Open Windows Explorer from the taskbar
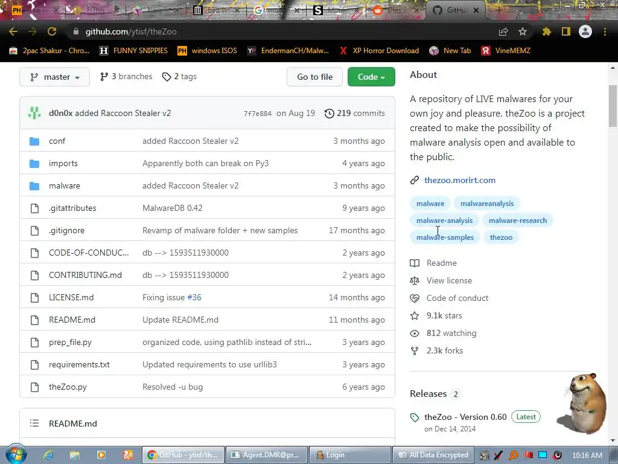 point(74,455)
